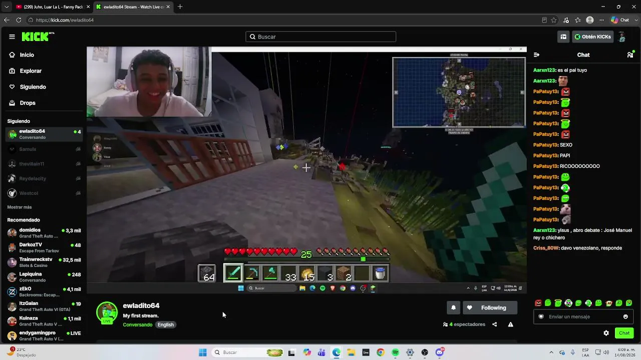Select followed channel thevillain11

point(44,164)
